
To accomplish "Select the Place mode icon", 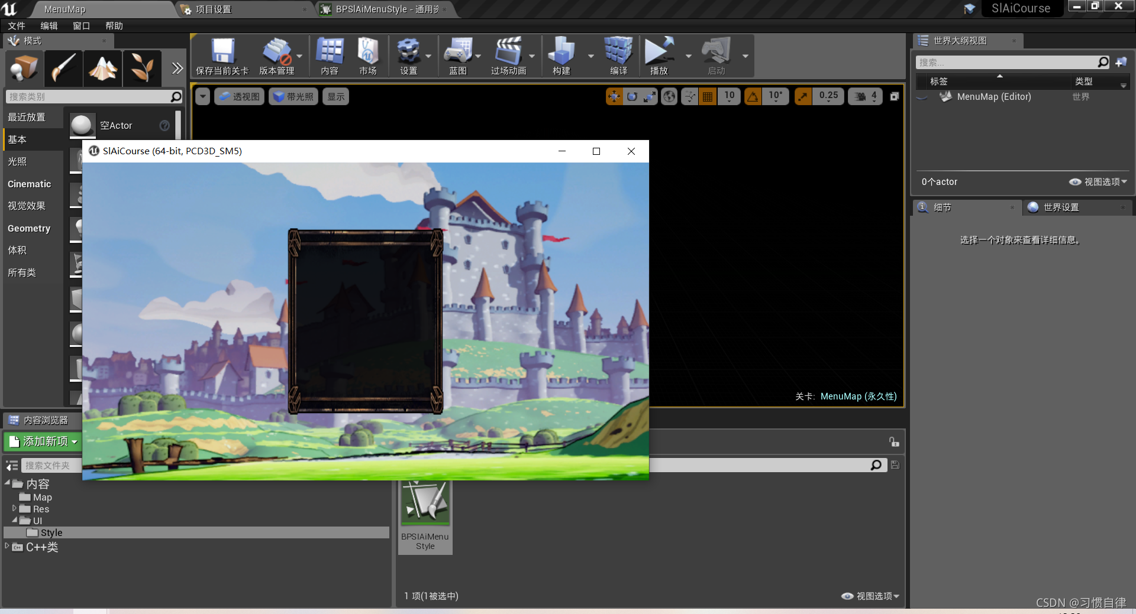I will tap(24, 69).
